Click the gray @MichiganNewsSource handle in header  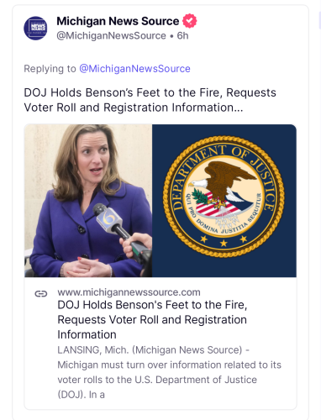pos(111,36)
